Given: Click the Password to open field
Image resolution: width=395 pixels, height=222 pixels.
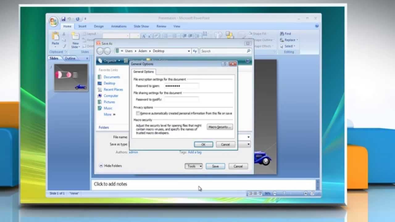Looking at the screenshot, I should click(x=181, y=86).
